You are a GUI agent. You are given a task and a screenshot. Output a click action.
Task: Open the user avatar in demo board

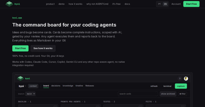[186, 78]
